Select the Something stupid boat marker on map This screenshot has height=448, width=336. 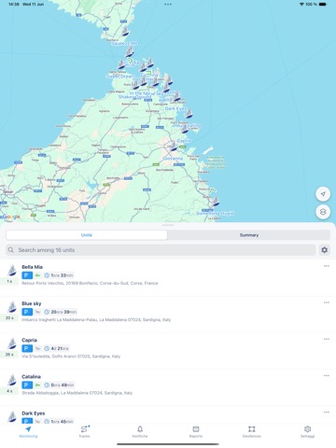(216, 202)
